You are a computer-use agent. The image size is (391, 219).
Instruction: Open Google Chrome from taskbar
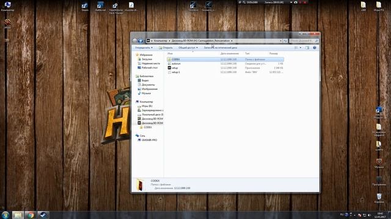[31, 215]
